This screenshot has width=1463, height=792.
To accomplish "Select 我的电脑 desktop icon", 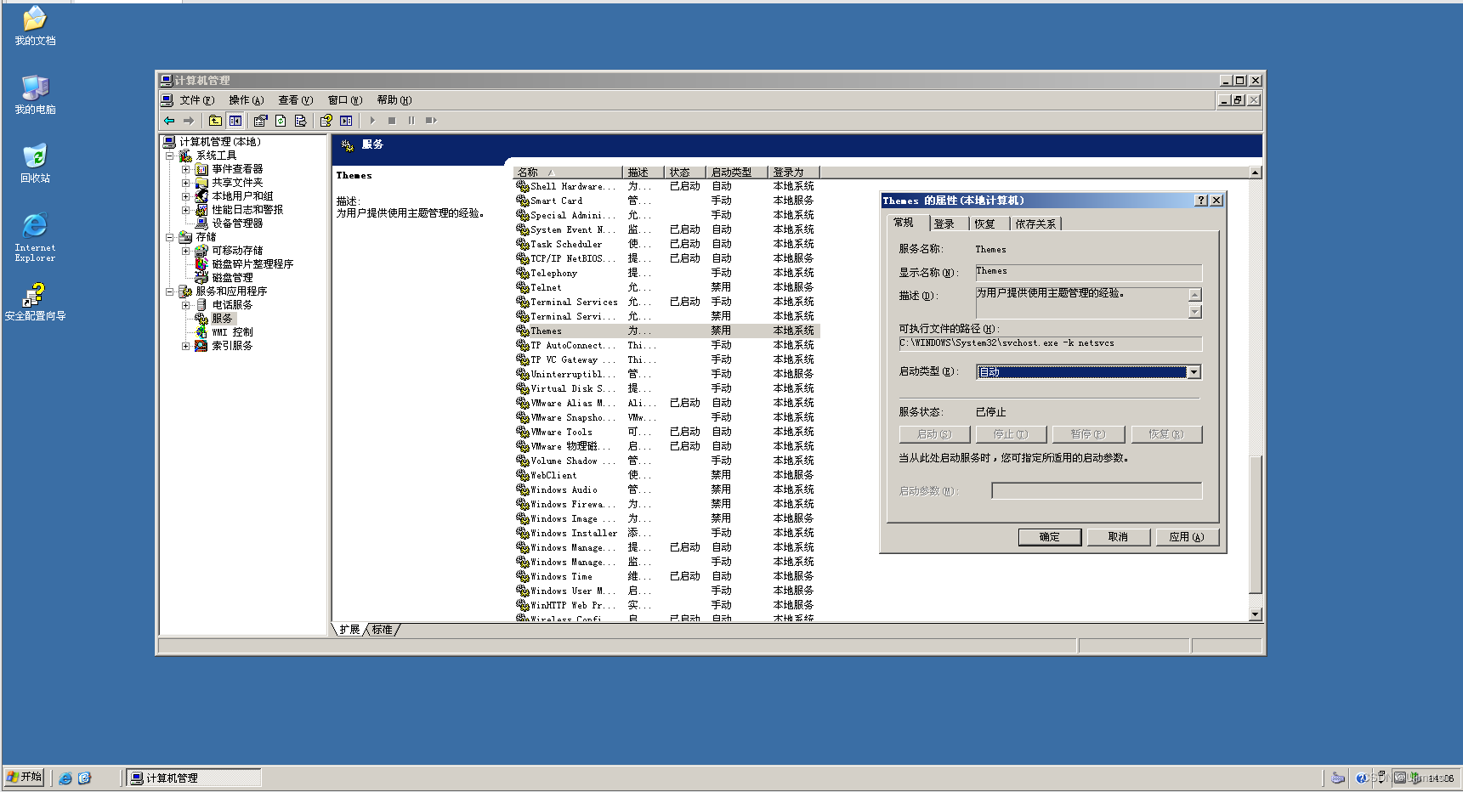I will [x=35, y=94].
